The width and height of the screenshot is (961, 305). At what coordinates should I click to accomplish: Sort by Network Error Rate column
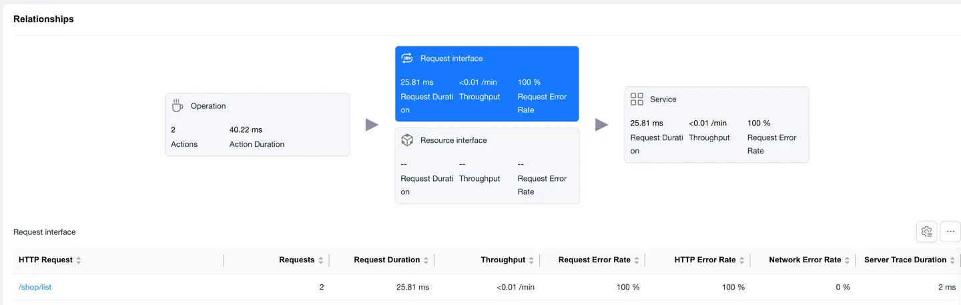click(x=847, y=260)
